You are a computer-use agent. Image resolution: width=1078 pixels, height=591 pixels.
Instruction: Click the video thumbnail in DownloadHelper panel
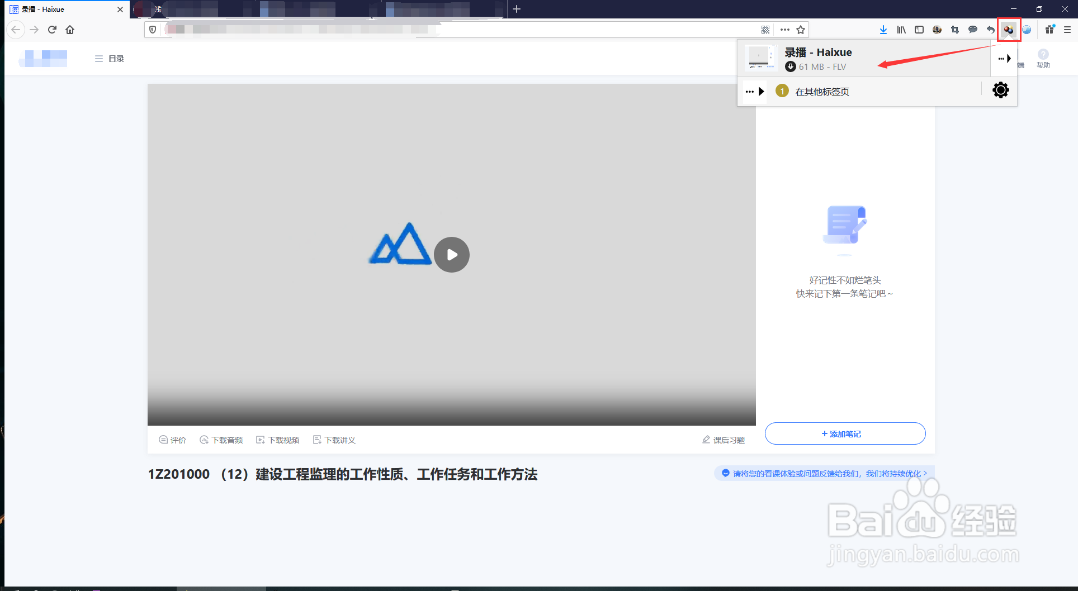tap(762, 58)
